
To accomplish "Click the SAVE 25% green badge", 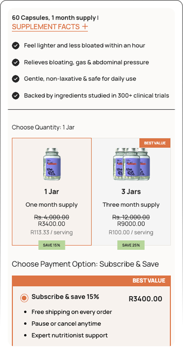I will point(131,245).
